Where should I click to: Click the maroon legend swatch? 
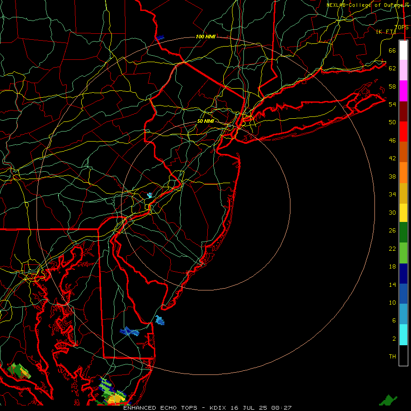click(x=403, y=111)
